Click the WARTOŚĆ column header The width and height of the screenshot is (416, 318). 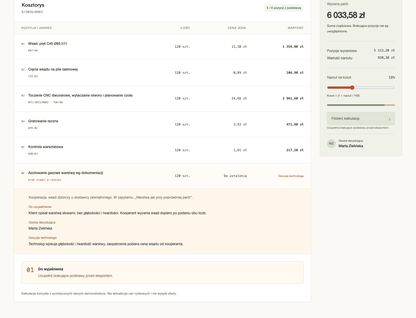(x=296, y=28)
